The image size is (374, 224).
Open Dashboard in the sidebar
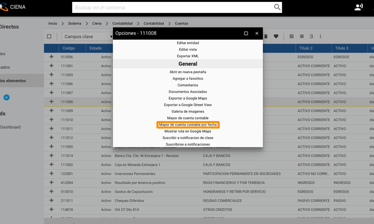(x=10, y=127)
